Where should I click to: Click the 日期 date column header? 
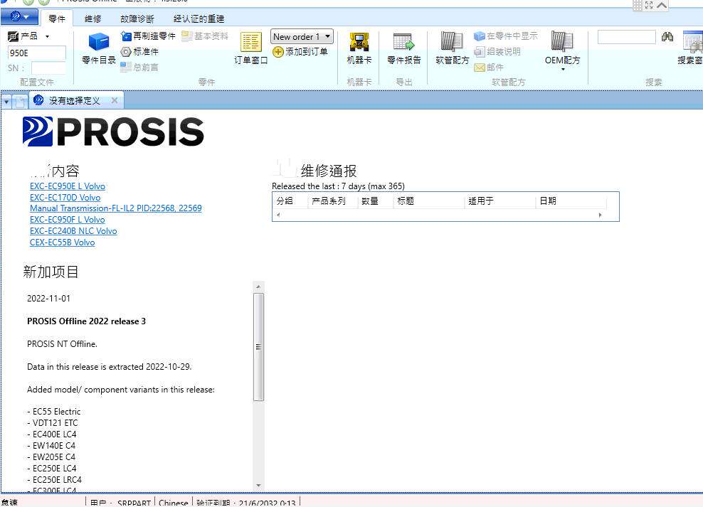click(x=571, y=201)
